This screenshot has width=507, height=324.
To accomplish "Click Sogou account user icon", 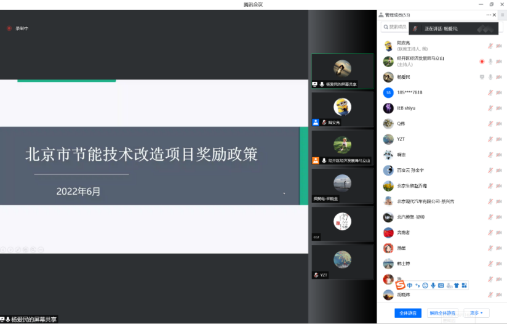I will (x=449, y=285).
